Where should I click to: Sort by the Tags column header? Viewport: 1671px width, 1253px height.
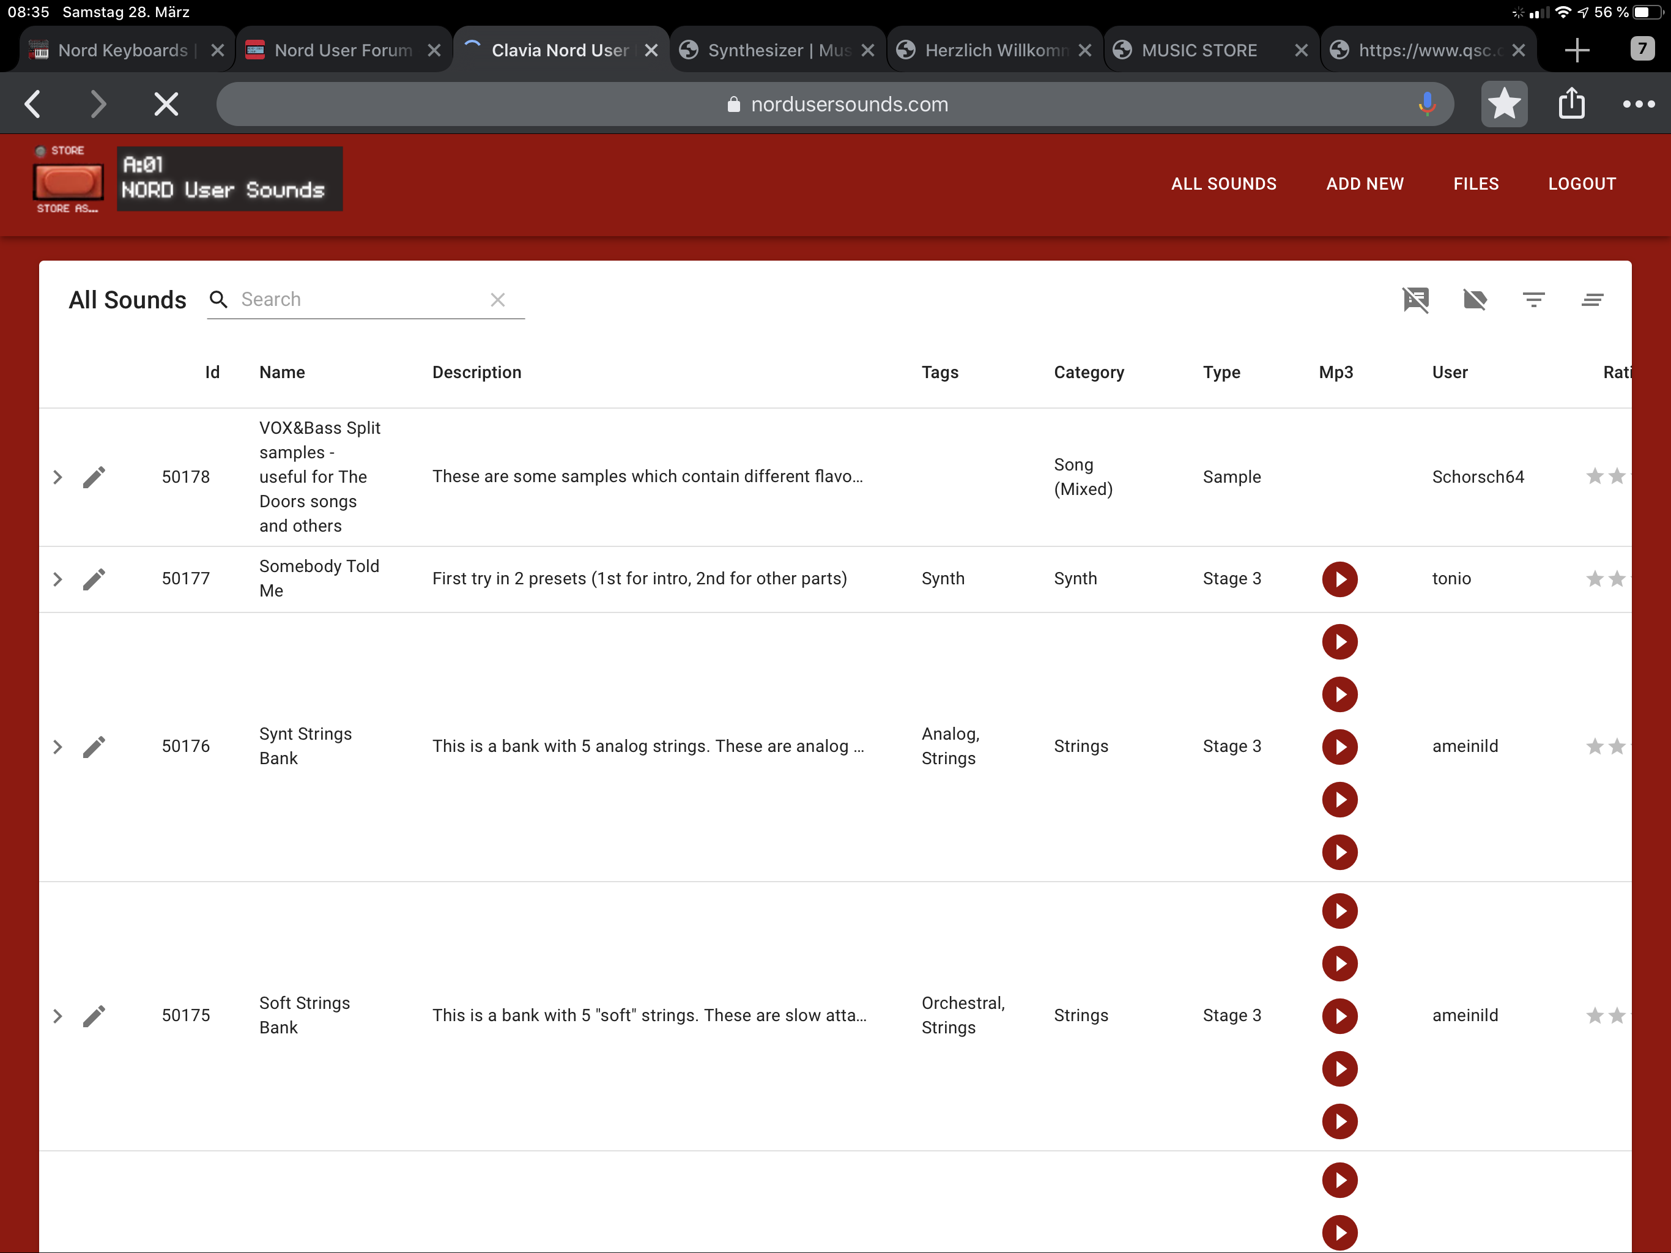pos(939,373)
